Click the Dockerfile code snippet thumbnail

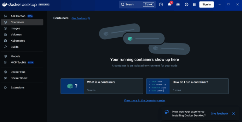click(158, 86)
